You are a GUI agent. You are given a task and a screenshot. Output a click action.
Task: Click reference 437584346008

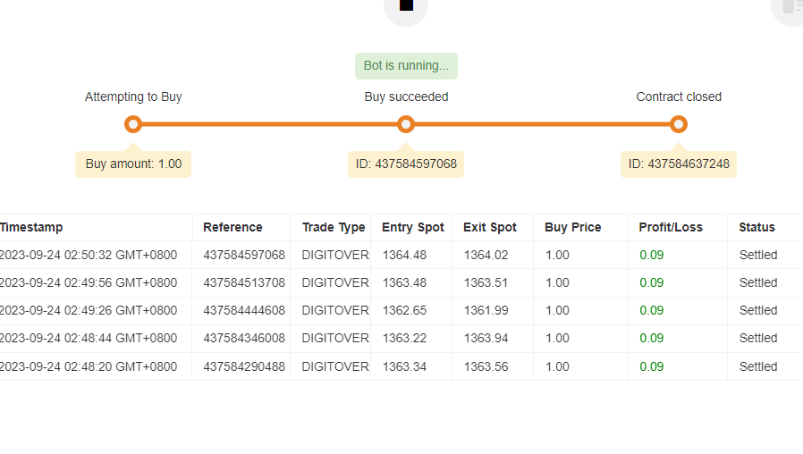[x=244, y=338]
